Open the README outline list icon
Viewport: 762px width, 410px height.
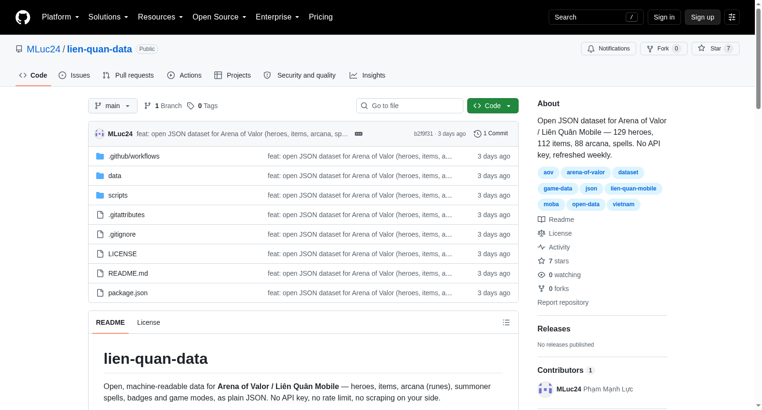click(506, 322)
